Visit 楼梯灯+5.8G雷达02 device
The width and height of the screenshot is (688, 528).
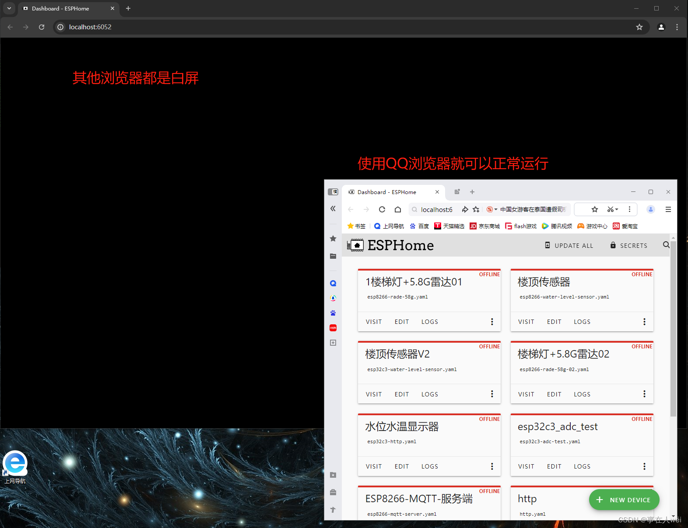(x=526, y=394)
